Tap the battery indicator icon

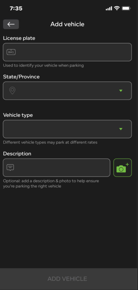tap(126, 8)
